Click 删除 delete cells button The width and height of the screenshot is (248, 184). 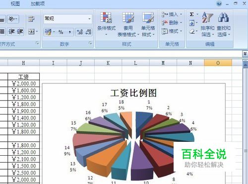tap(170, 23)
